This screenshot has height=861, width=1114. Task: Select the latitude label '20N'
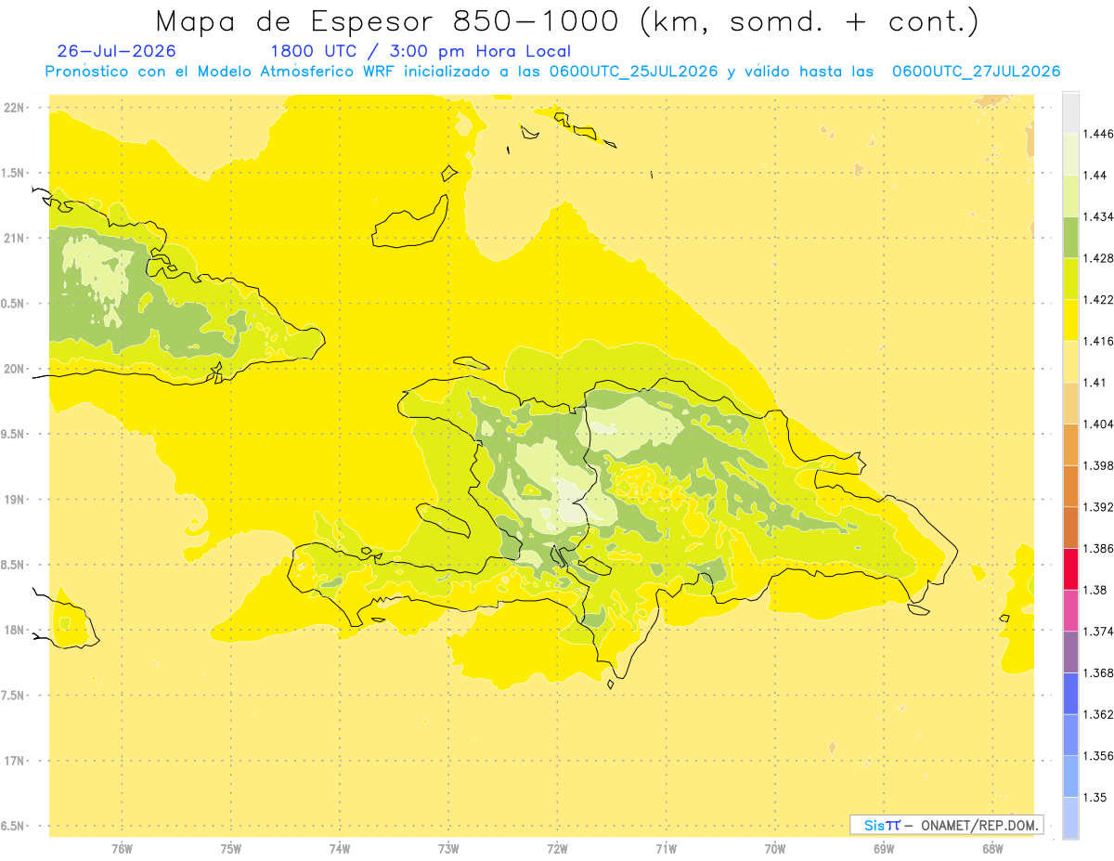pyautogui.click(x=15, y=369)
